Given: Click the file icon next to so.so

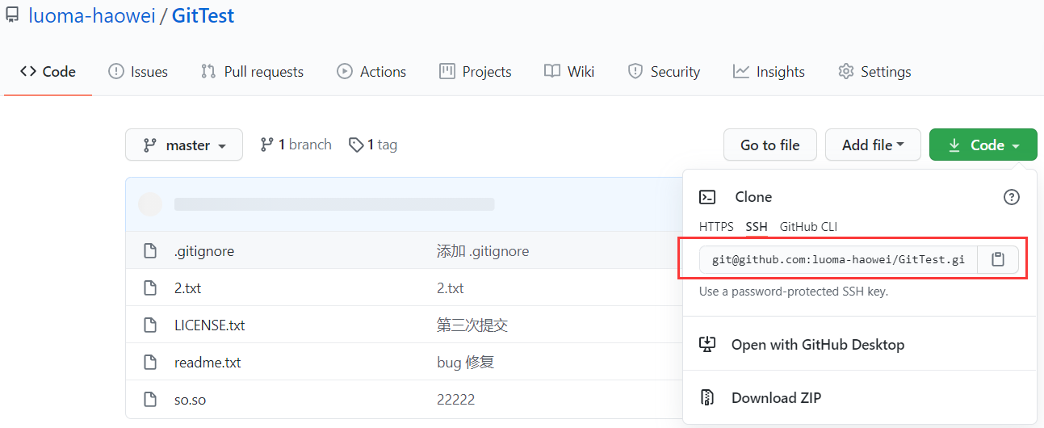Looking at the screenshot, I should 149,399.
